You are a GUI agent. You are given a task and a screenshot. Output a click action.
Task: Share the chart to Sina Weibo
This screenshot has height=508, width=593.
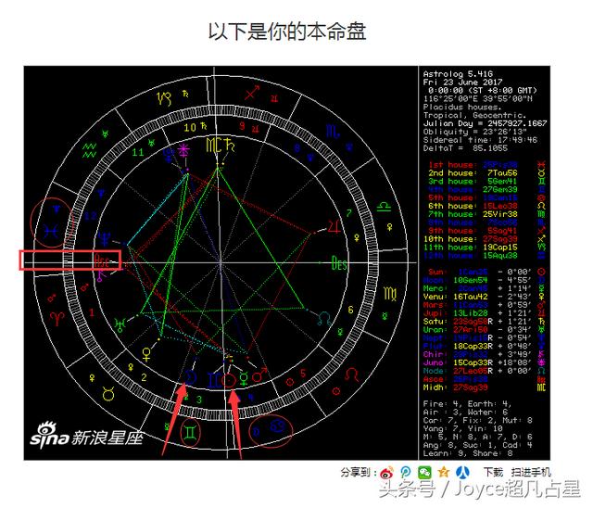click(386, 473)
